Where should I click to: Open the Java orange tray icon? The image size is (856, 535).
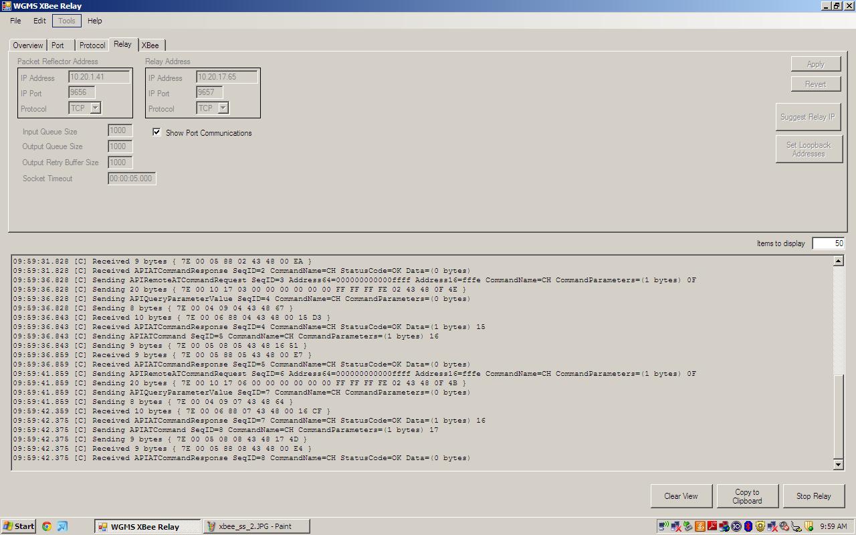[x=700, y=526]
